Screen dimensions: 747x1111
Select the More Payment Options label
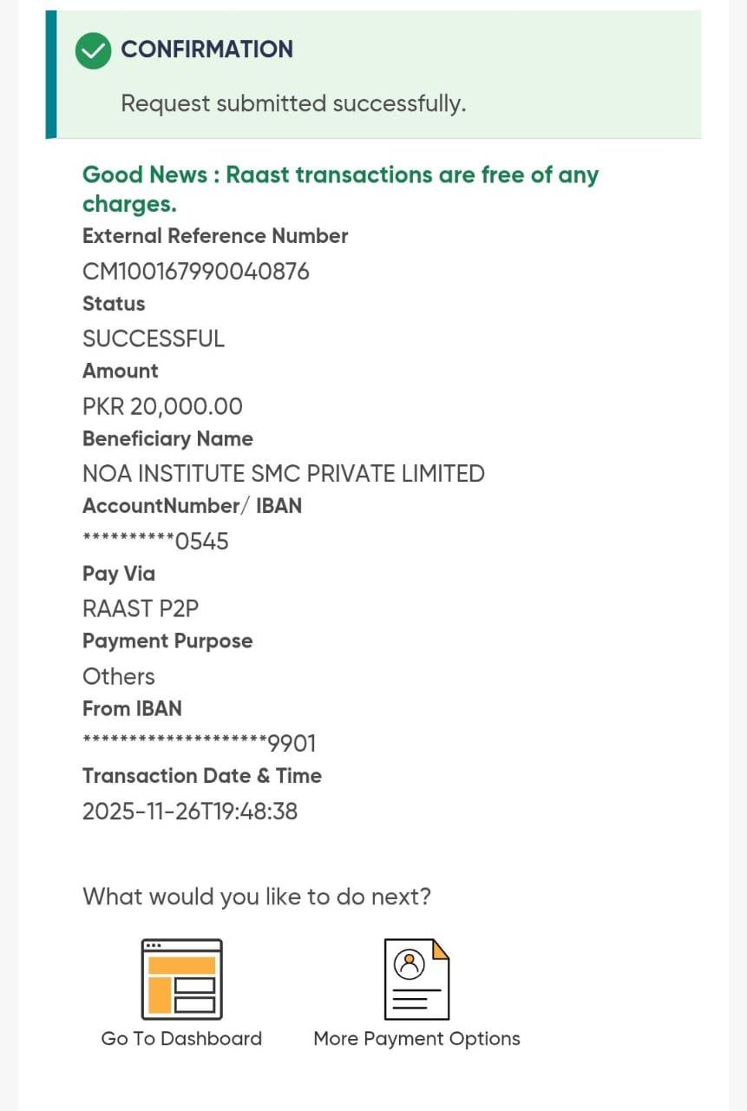(x=416, y=1039)
